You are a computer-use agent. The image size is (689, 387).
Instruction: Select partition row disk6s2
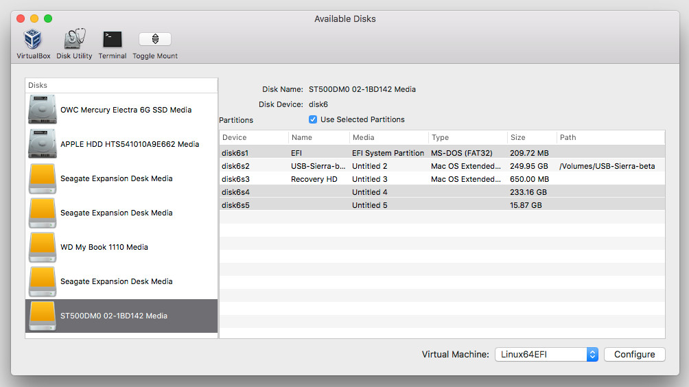(x=442, y=166)
